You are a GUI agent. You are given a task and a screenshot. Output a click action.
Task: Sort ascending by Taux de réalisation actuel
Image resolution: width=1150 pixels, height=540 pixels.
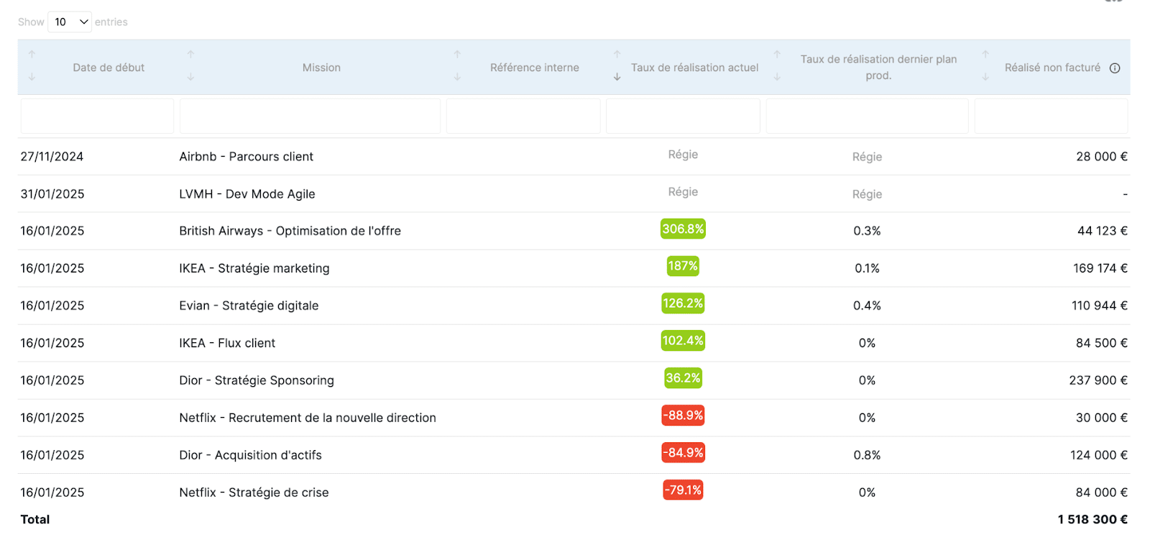617,55
